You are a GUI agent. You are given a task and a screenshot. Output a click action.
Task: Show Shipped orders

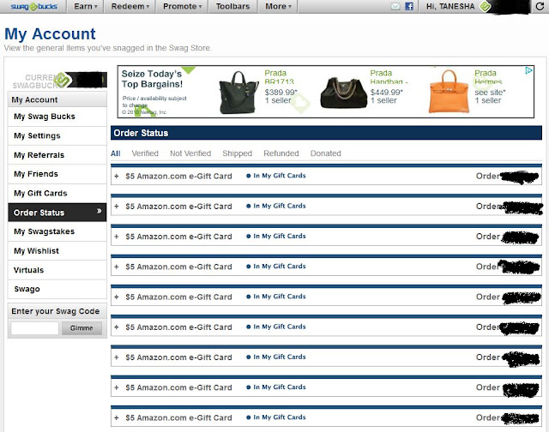[x=238, y=153]
